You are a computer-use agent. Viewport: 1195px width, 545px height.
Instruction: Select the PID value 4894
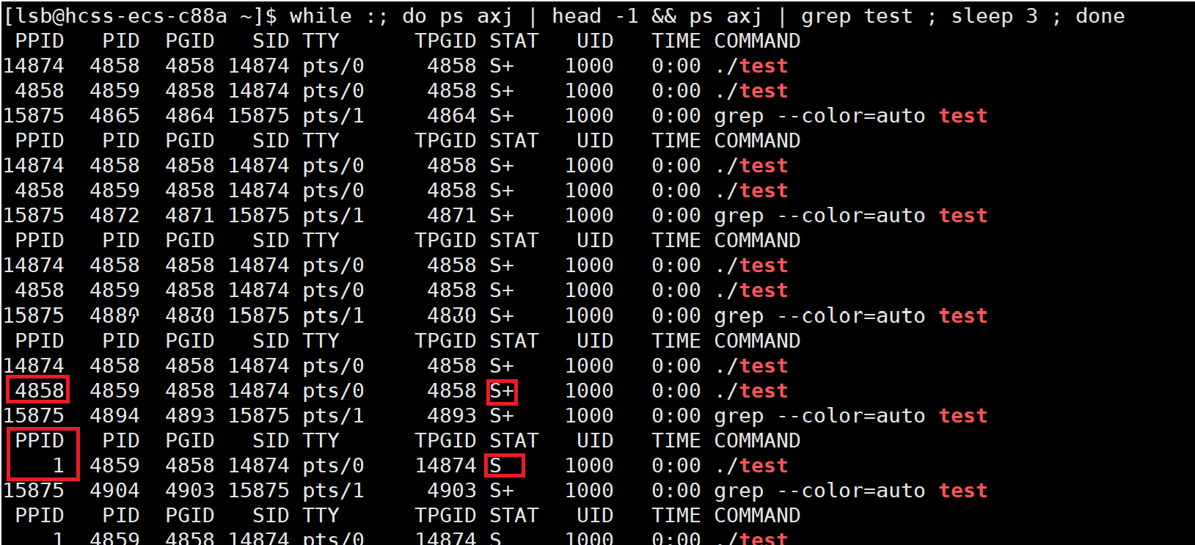(114, 416)
